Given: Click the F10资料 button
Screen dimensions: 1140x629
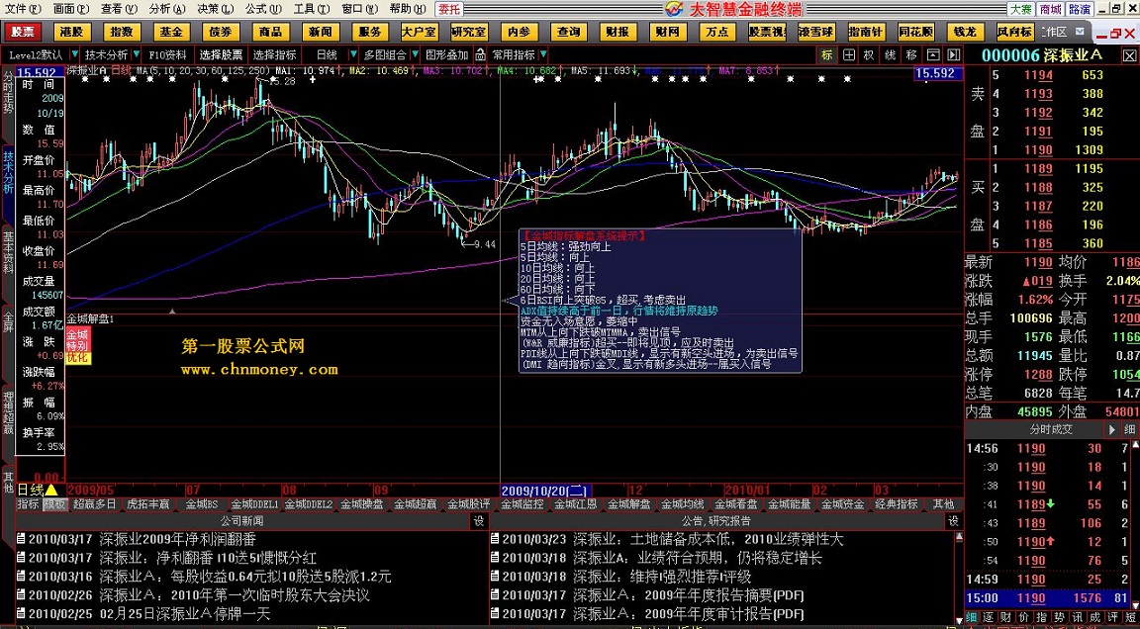Looking at the screenshot, I should coord(168,54).
